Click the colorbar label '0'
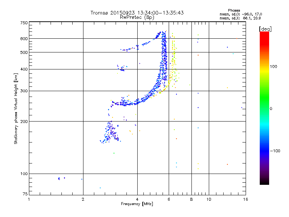Viewport: 289px width, 217px height. [x=271, y=109]
